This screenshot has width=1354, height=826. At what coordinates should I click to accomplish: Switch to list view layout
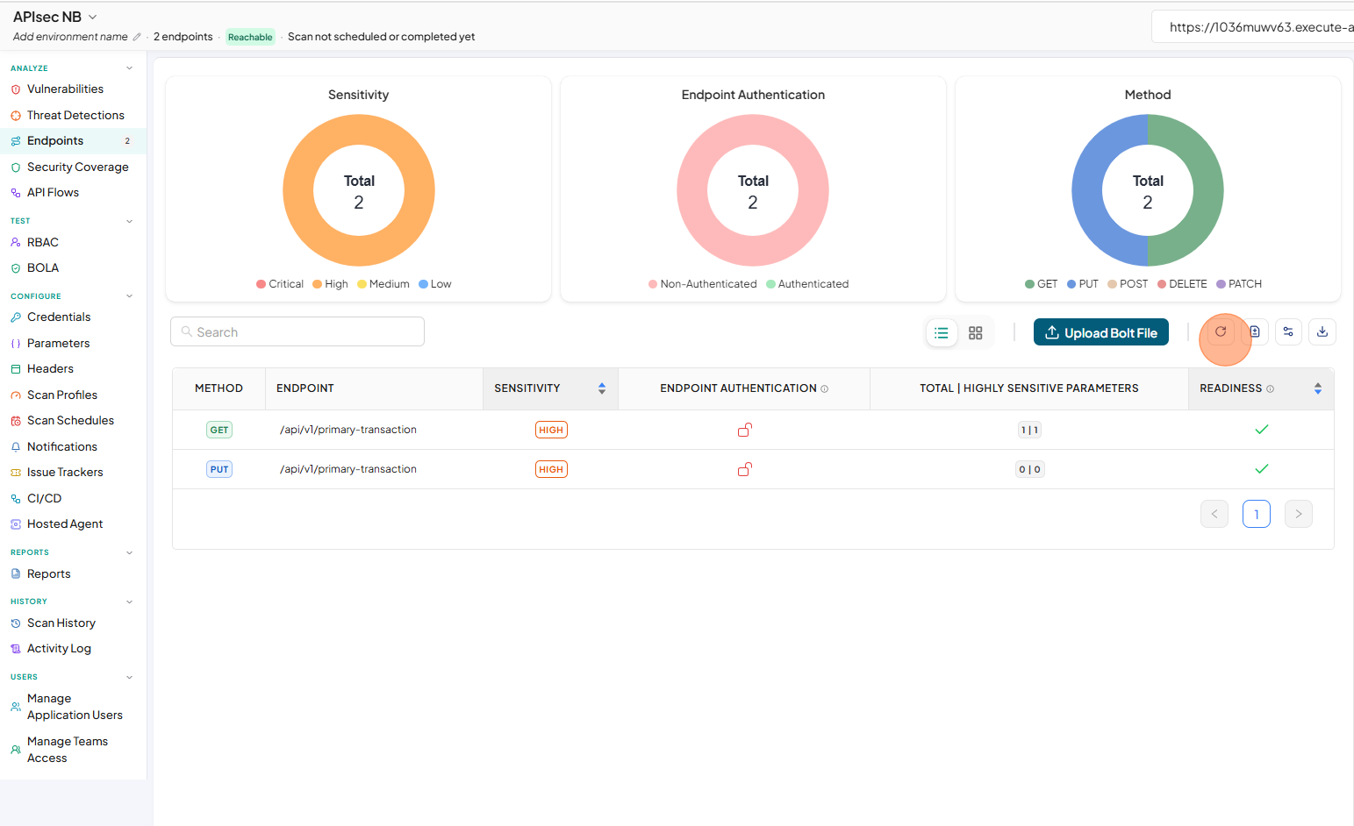coord(942,333)
